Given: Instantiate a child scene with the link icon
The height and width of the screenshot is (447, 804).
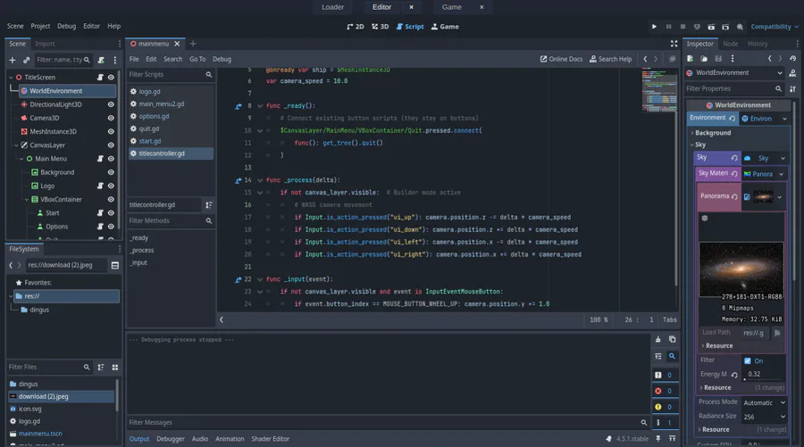Looking at the screenshot, I should coord(26,60).
